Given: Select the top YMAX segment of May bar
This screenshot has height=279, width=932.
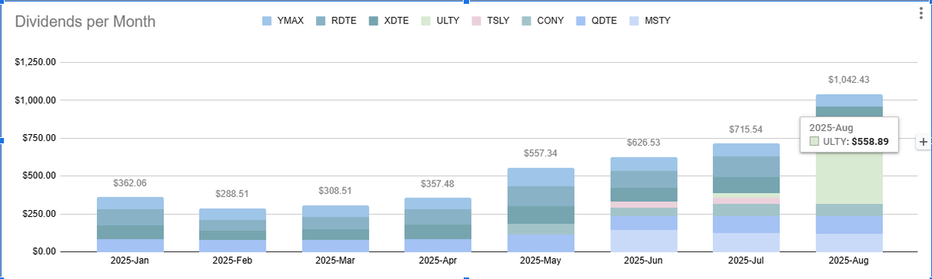Looking at the screenshot, I should pyautogui.click(x=541, y=177).
